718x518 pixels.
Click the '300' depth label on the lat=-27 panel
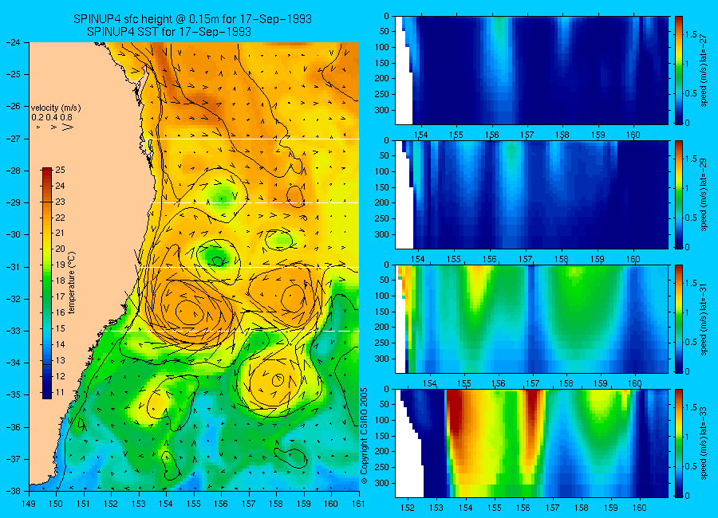(x=382, y=110)
